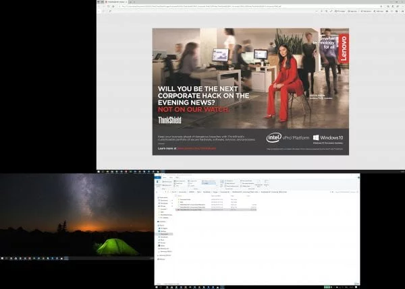Click the Lenovo ThinkShield ad image
The width and height of the screenshot is (405, 289).
(250, 92)
